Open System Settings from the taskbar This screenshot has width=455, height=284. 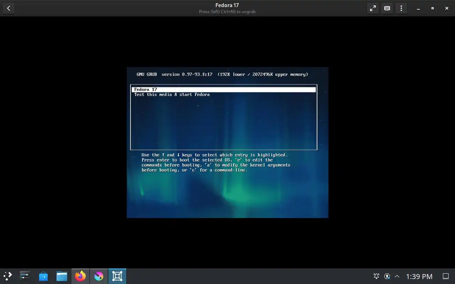(x=25, y=276)
